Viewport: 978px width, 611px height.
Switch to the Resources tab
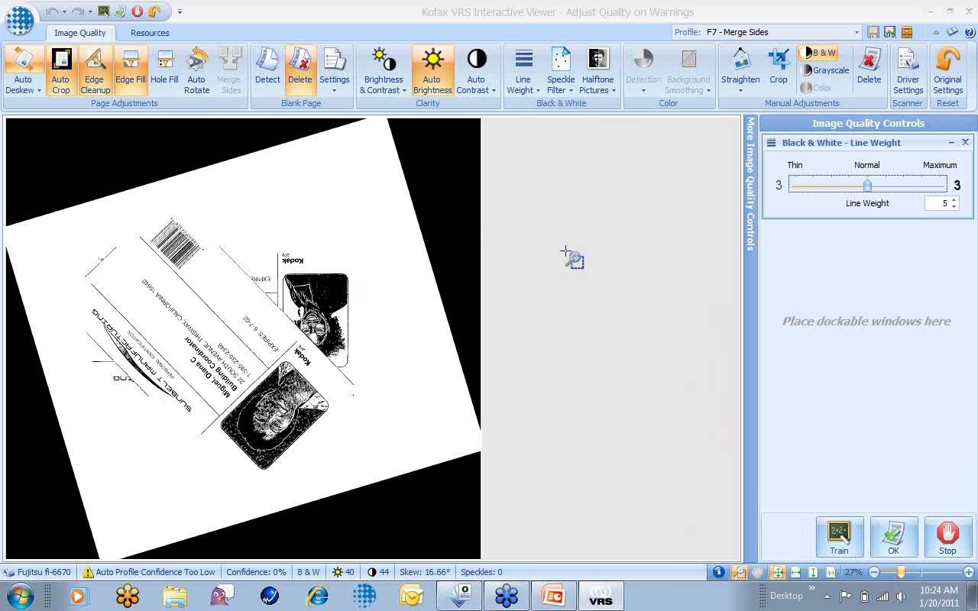coord(150,33)
